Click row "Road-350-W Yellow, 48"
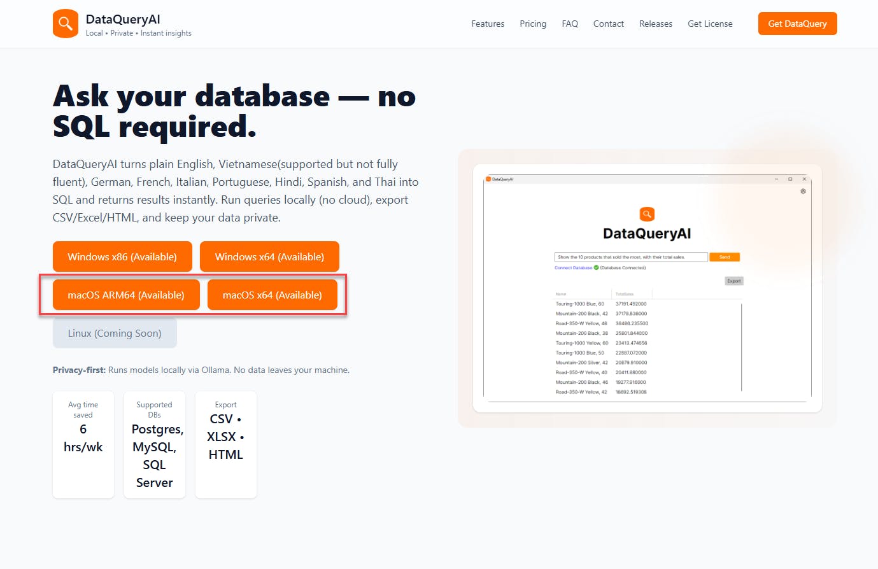The width and height of the screenshot is (878, 569). pyautogui.click(x=602, y=323)
